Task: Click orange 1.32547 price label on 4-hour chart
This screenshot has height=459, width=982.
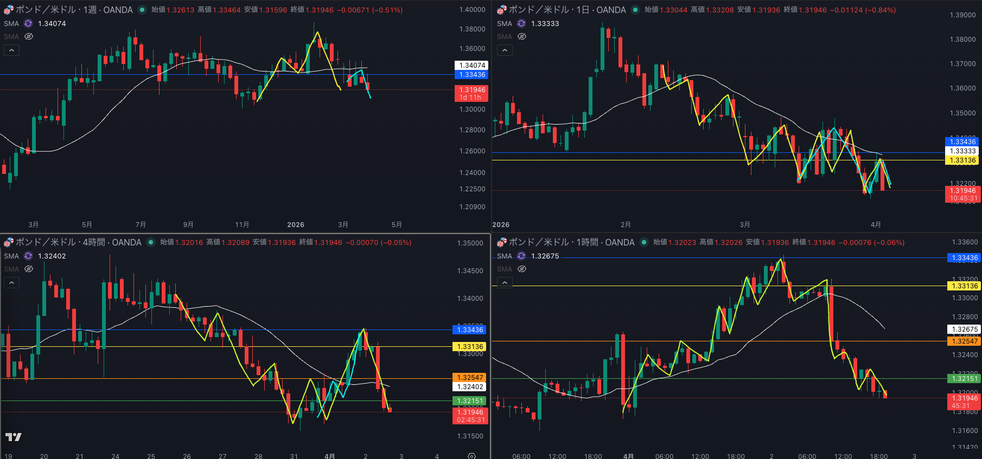Action: click(470, 377)
